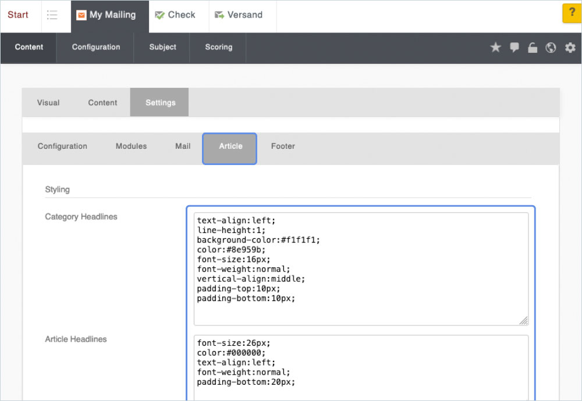Select the Article sub-tab
This screenshot has height=401, width=582.
coord(230,148)
